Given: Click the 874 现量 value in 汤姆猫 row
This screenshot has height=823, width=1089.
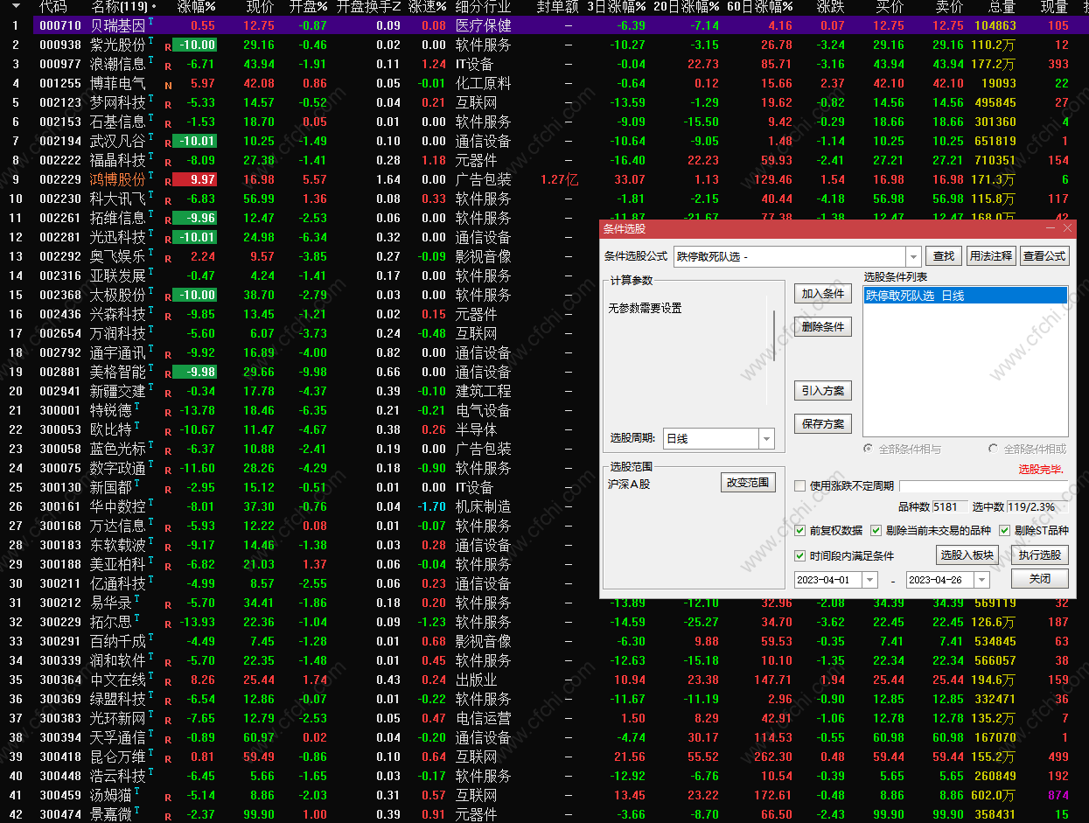Looking at the screenshot, I should [x=1058, y=796].
